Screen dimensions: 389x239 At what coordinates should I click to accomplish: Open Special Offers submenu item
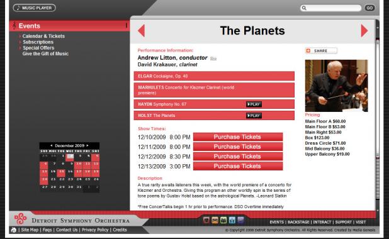(38, 48)
